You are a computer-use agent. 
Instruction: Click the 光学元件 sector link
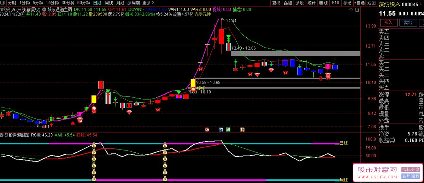pyautogui.click(x=202, y=14)
